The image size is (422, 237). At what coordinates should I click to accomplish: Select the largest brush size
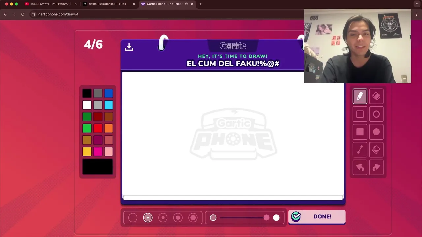click(193, 218)
